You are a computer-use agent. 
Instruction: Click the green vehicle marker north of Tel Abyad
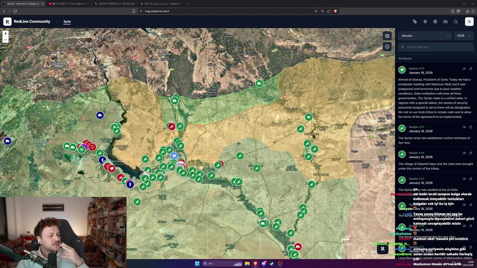click(x=259, y=83)
